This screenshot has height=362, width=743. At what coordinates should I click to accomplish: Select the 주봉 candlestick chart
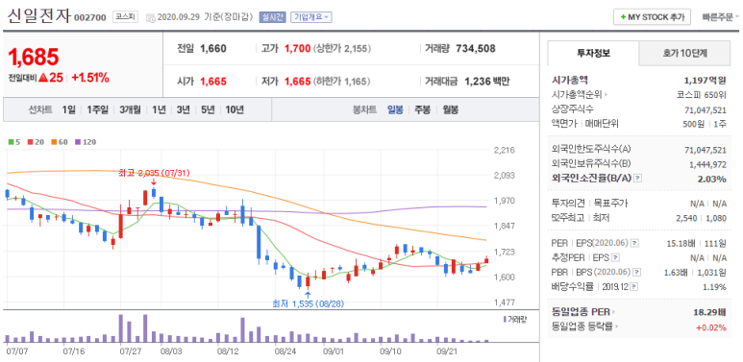[422, 109]
